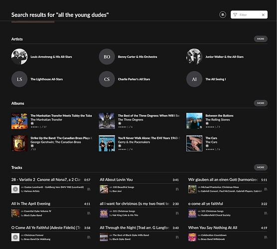Click library badge under The Manhattan Transfer album
Image resolution: width=277 pixels, height=249 pixels.
click(32, 124)
